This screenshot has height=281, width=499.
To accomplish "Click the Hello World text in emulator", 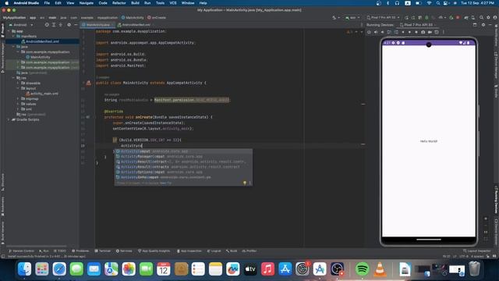I will point(428,141).
